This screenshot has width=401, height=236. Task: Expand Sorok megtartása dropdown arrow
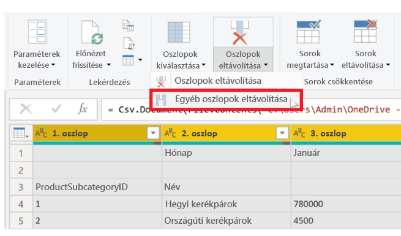tap(332, 65)
